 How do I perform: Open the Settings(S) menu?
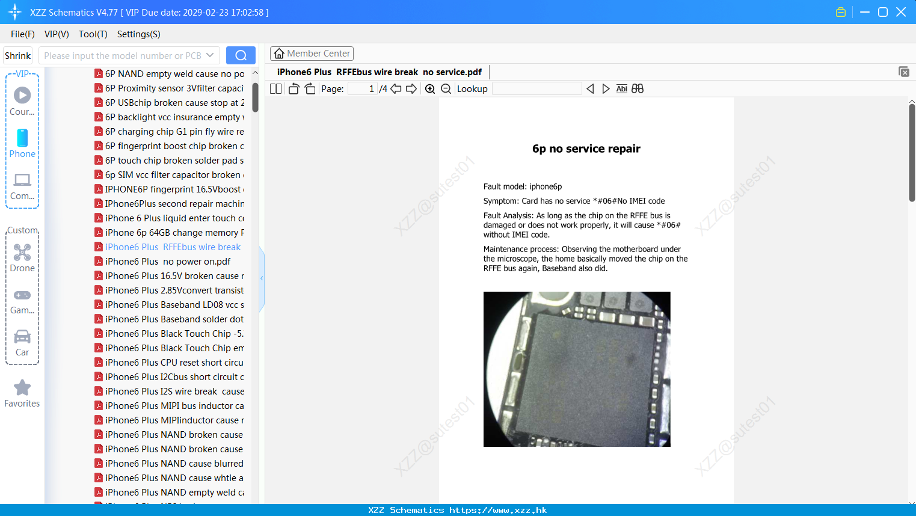pos(139,34)
